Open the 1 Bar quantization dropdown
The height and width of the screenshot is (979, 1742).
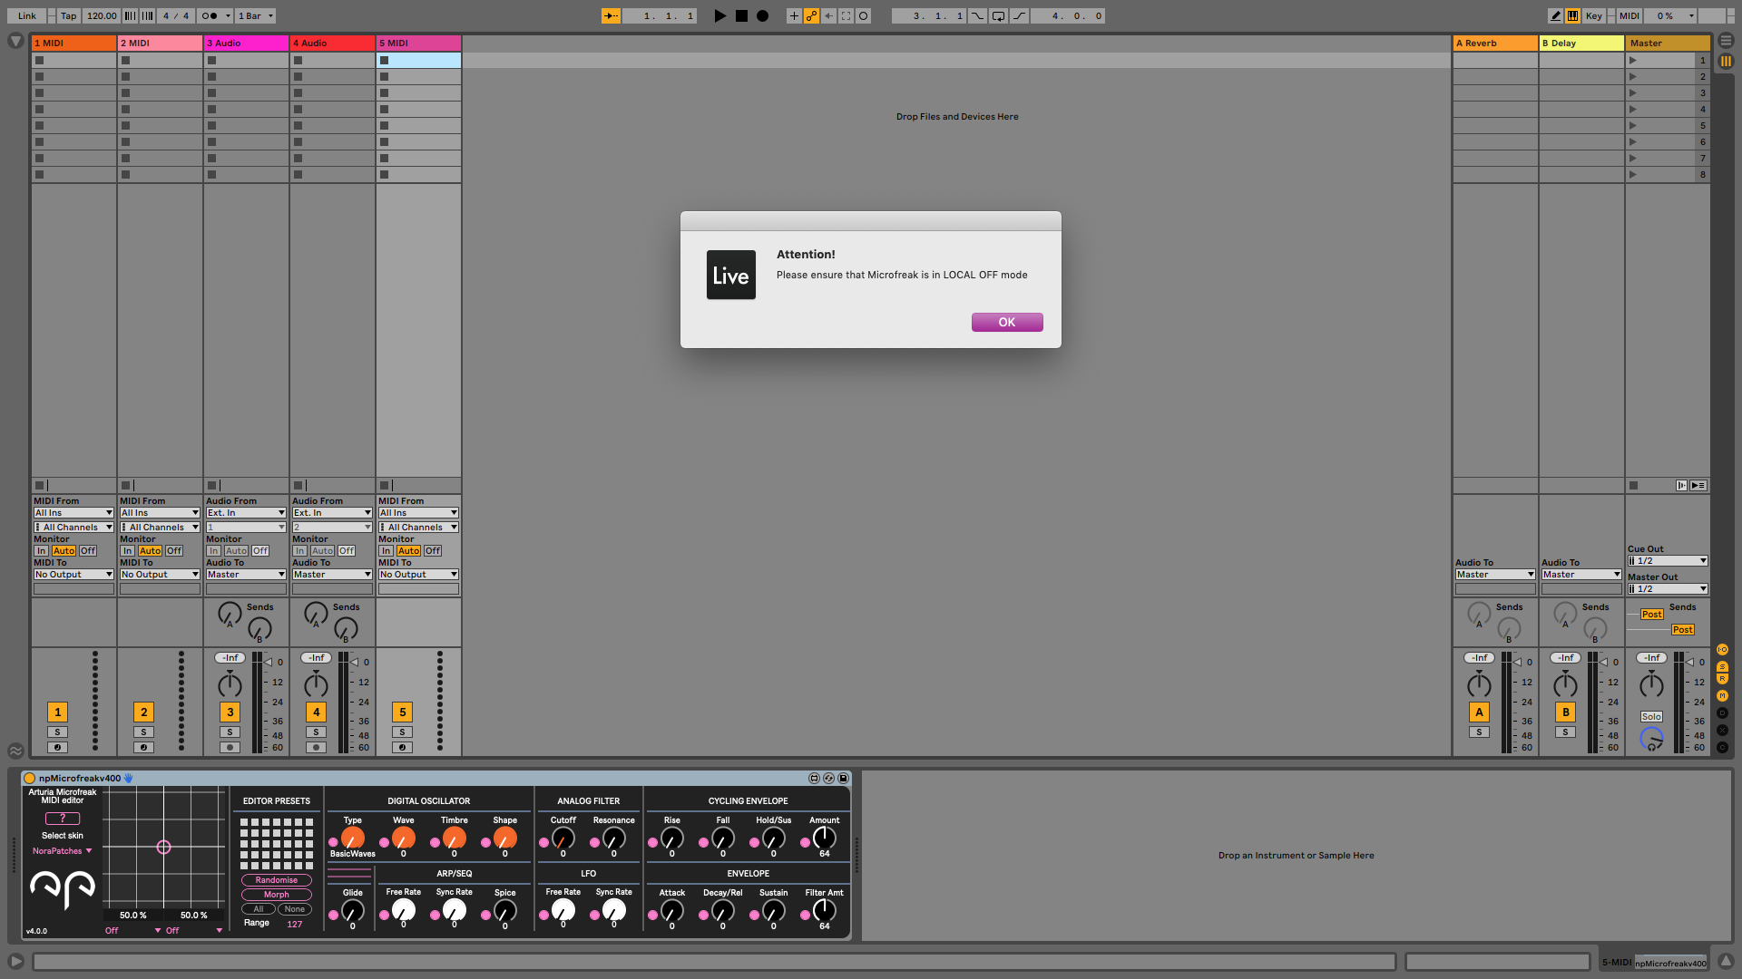pyautogui.click(x=255, y=15)
